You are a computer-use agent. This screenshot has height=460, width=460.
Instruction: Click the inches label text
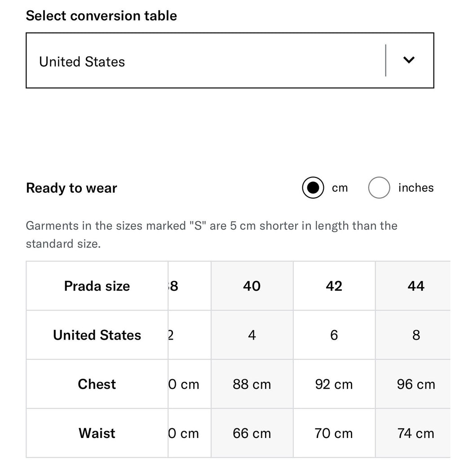click(x=416, y=188)
